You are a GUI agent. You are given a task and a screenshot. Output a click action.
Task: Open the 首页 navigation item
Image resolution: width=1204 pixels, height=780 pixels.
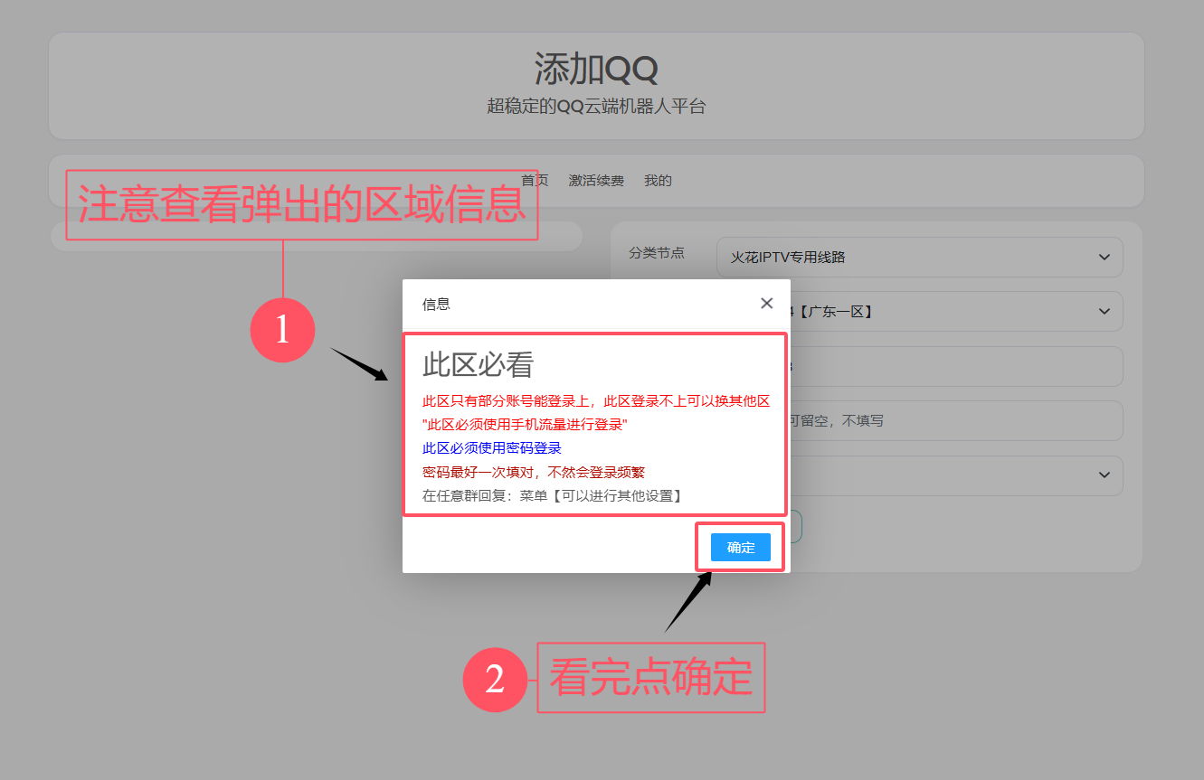point(535,181)
